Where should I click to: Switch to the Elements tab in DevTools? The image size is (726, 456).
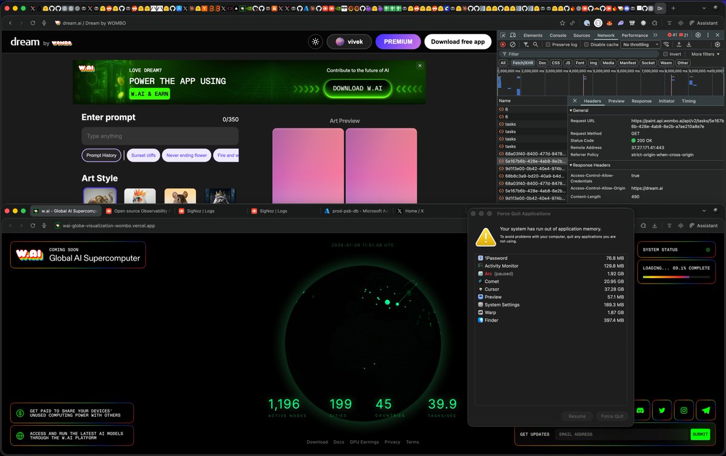point(533,35)
